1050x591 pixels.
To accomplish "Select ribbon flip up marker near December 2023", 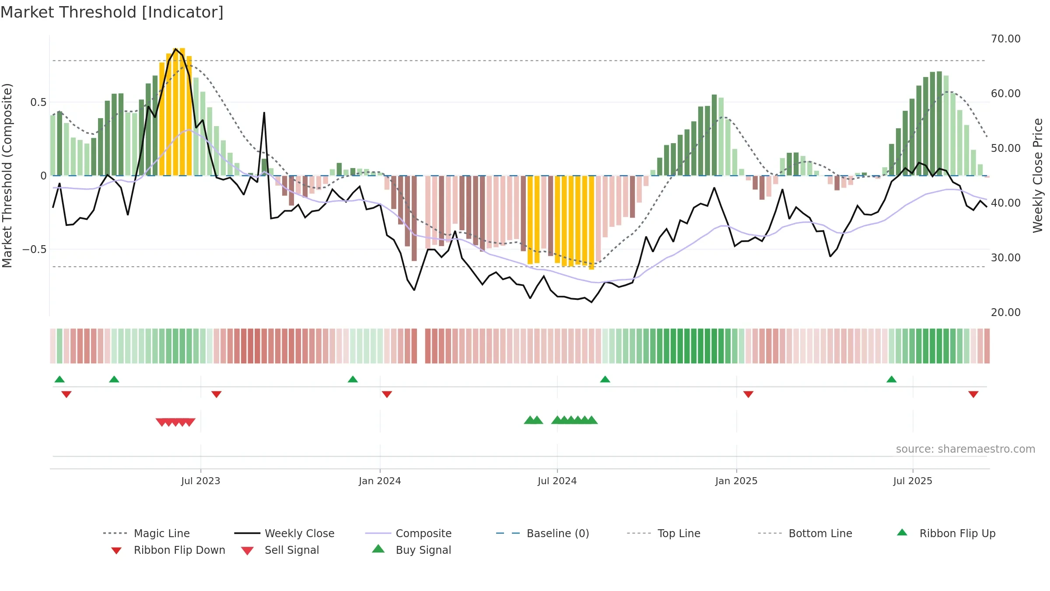I will coord(353,379).
